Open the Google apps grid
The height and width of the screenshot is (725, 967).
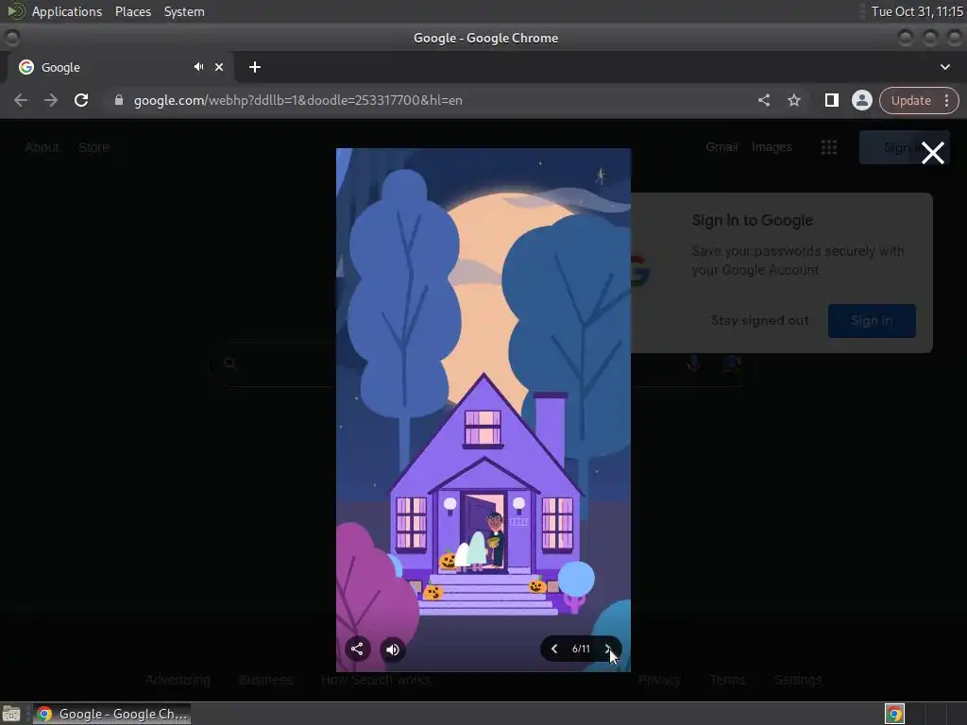pos(829,146)
